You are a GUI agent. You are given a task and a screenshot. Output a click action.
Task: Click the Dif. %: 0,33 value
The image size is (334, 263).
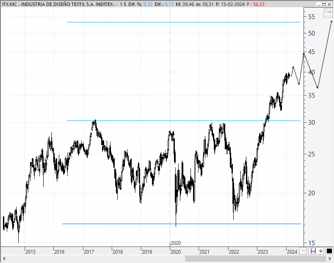coord(140,4)
